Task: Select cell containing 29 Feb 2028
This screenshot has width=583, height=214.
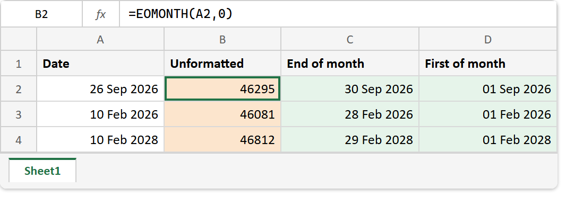Action: pos(350,140)
